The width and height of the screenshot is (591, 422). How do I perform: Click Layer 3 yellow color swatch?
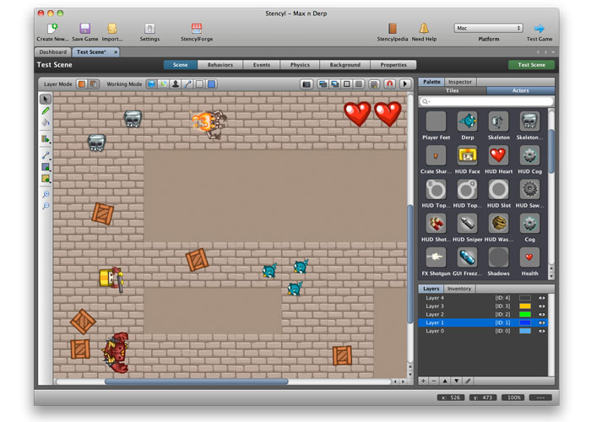coord(525,306)
